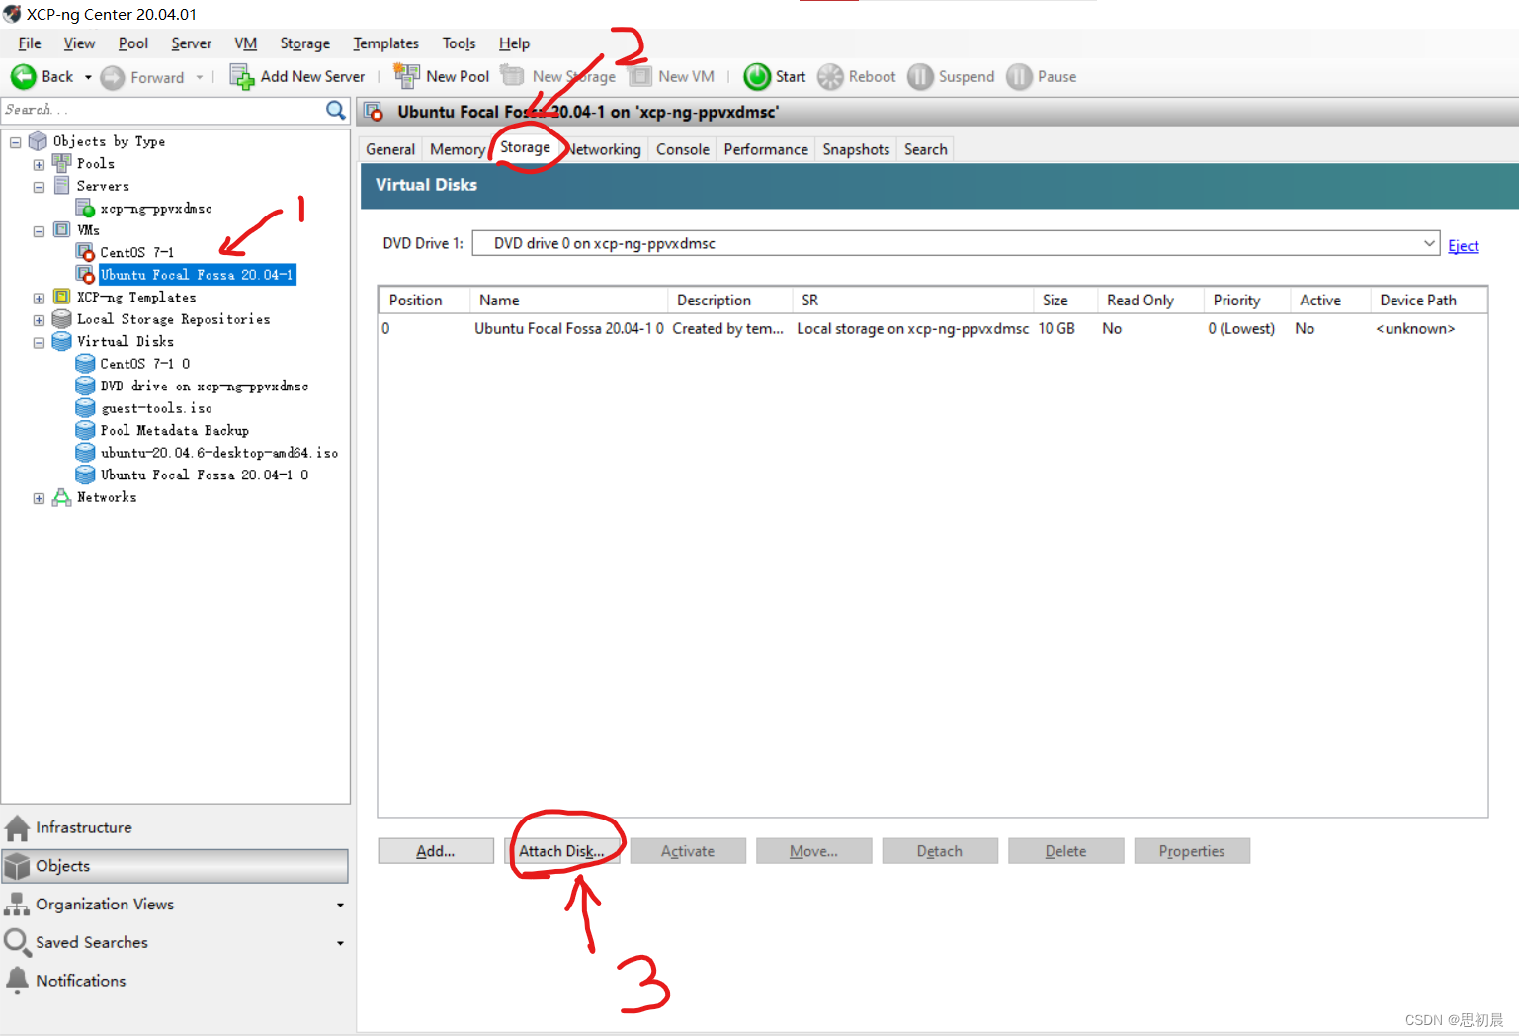
Task: Sort by the Name column header
Action: (x=568, y=300)
